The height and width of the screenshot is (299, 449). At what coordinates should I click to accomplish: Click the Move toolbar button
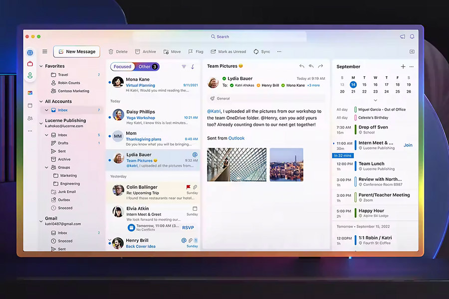(x=172, y=52)
